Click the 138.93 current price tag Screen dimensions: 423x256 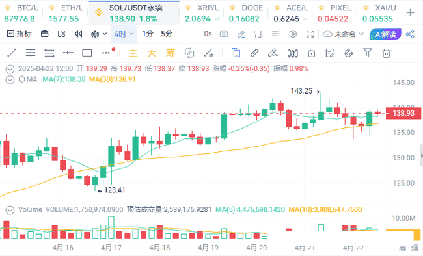coord(403,113)
